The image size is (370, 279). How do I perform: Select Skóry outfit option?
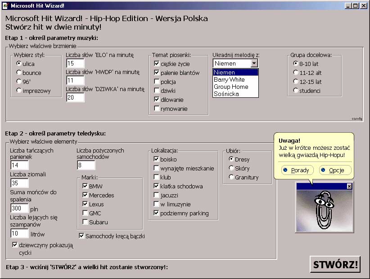(x=231, y=168)
